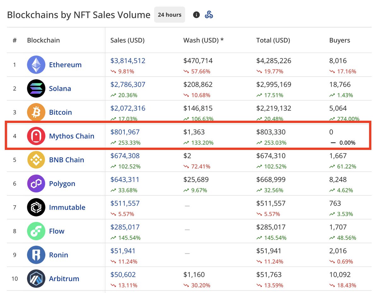Select Ethereum wash value $470,714
The width and height of the screenshot is (378, 293).
(x=198, y=61)
